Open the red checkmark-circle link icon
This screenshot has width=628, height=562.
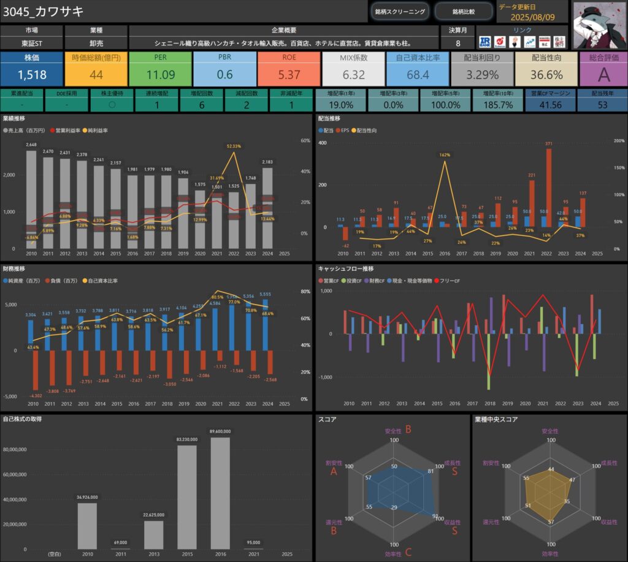click(x=499, y=42)
